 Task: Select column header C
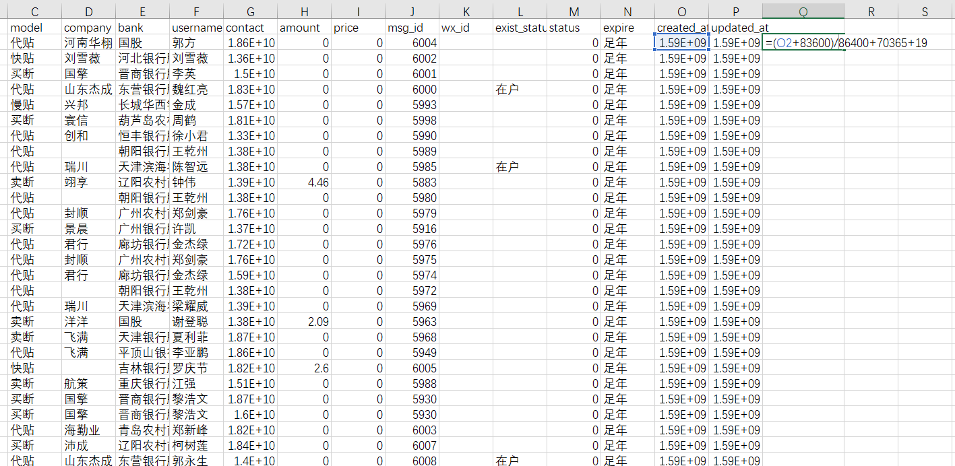point(34,11)
